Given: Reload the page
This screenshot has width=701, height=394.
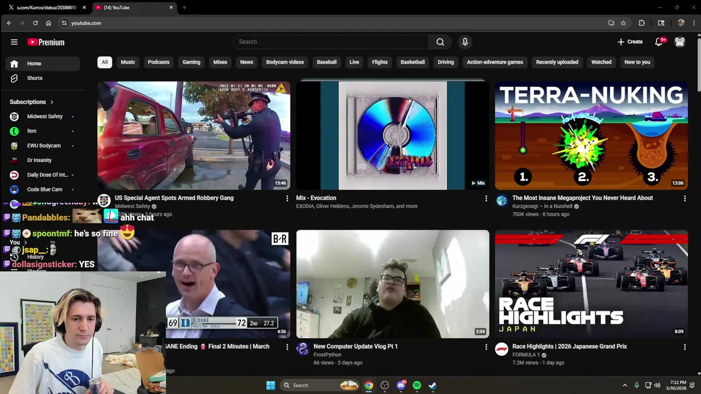Looking at the screenshot, I should coord(35,23).
